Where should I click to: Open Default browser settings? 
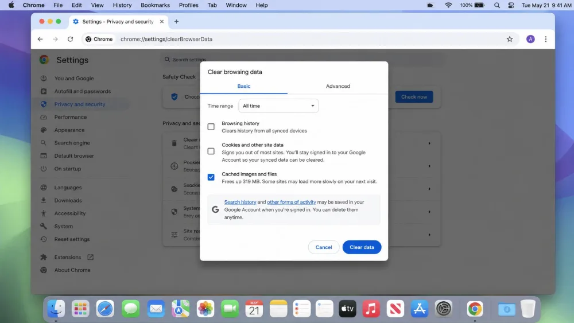(74, 156)
